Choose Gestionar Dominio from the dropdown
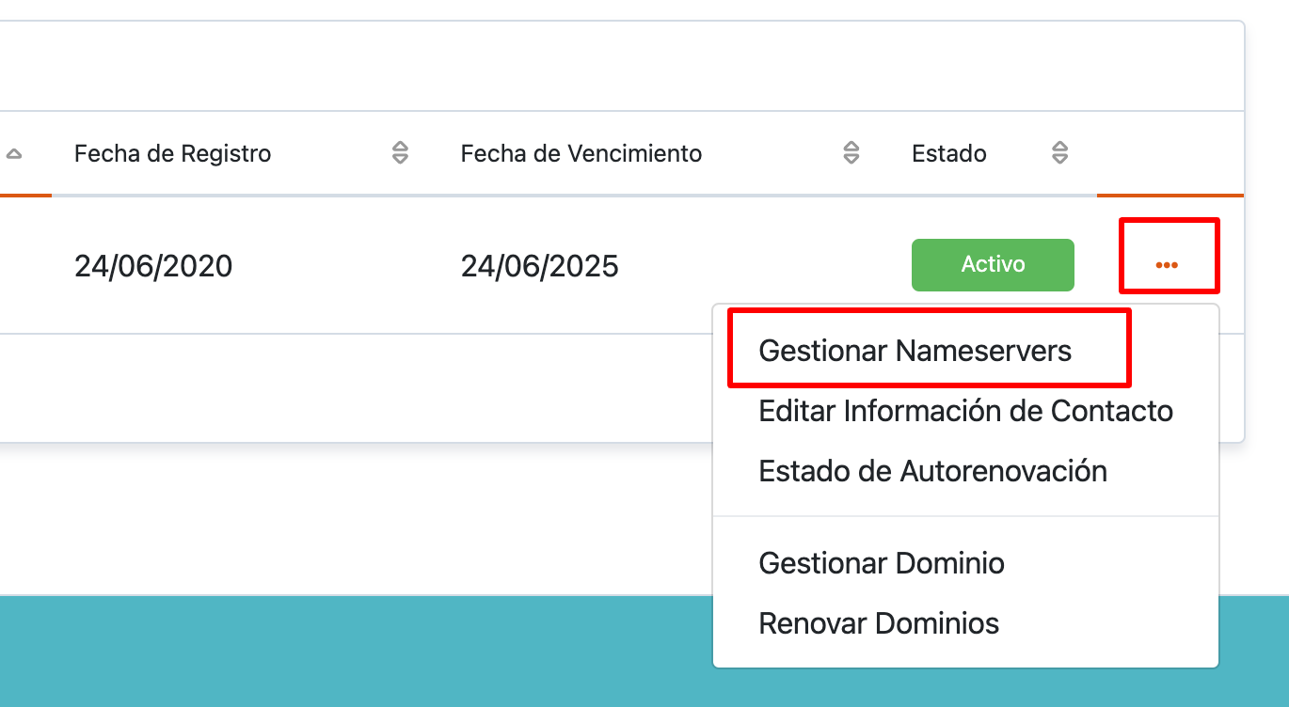Viewport: 1289px width, 707px height. tap(882, 563)
